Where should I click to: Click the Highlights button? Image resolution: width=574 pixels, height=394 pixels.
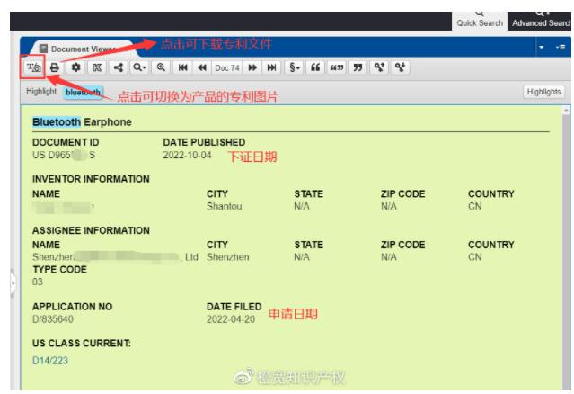click(x=543, y=92)
